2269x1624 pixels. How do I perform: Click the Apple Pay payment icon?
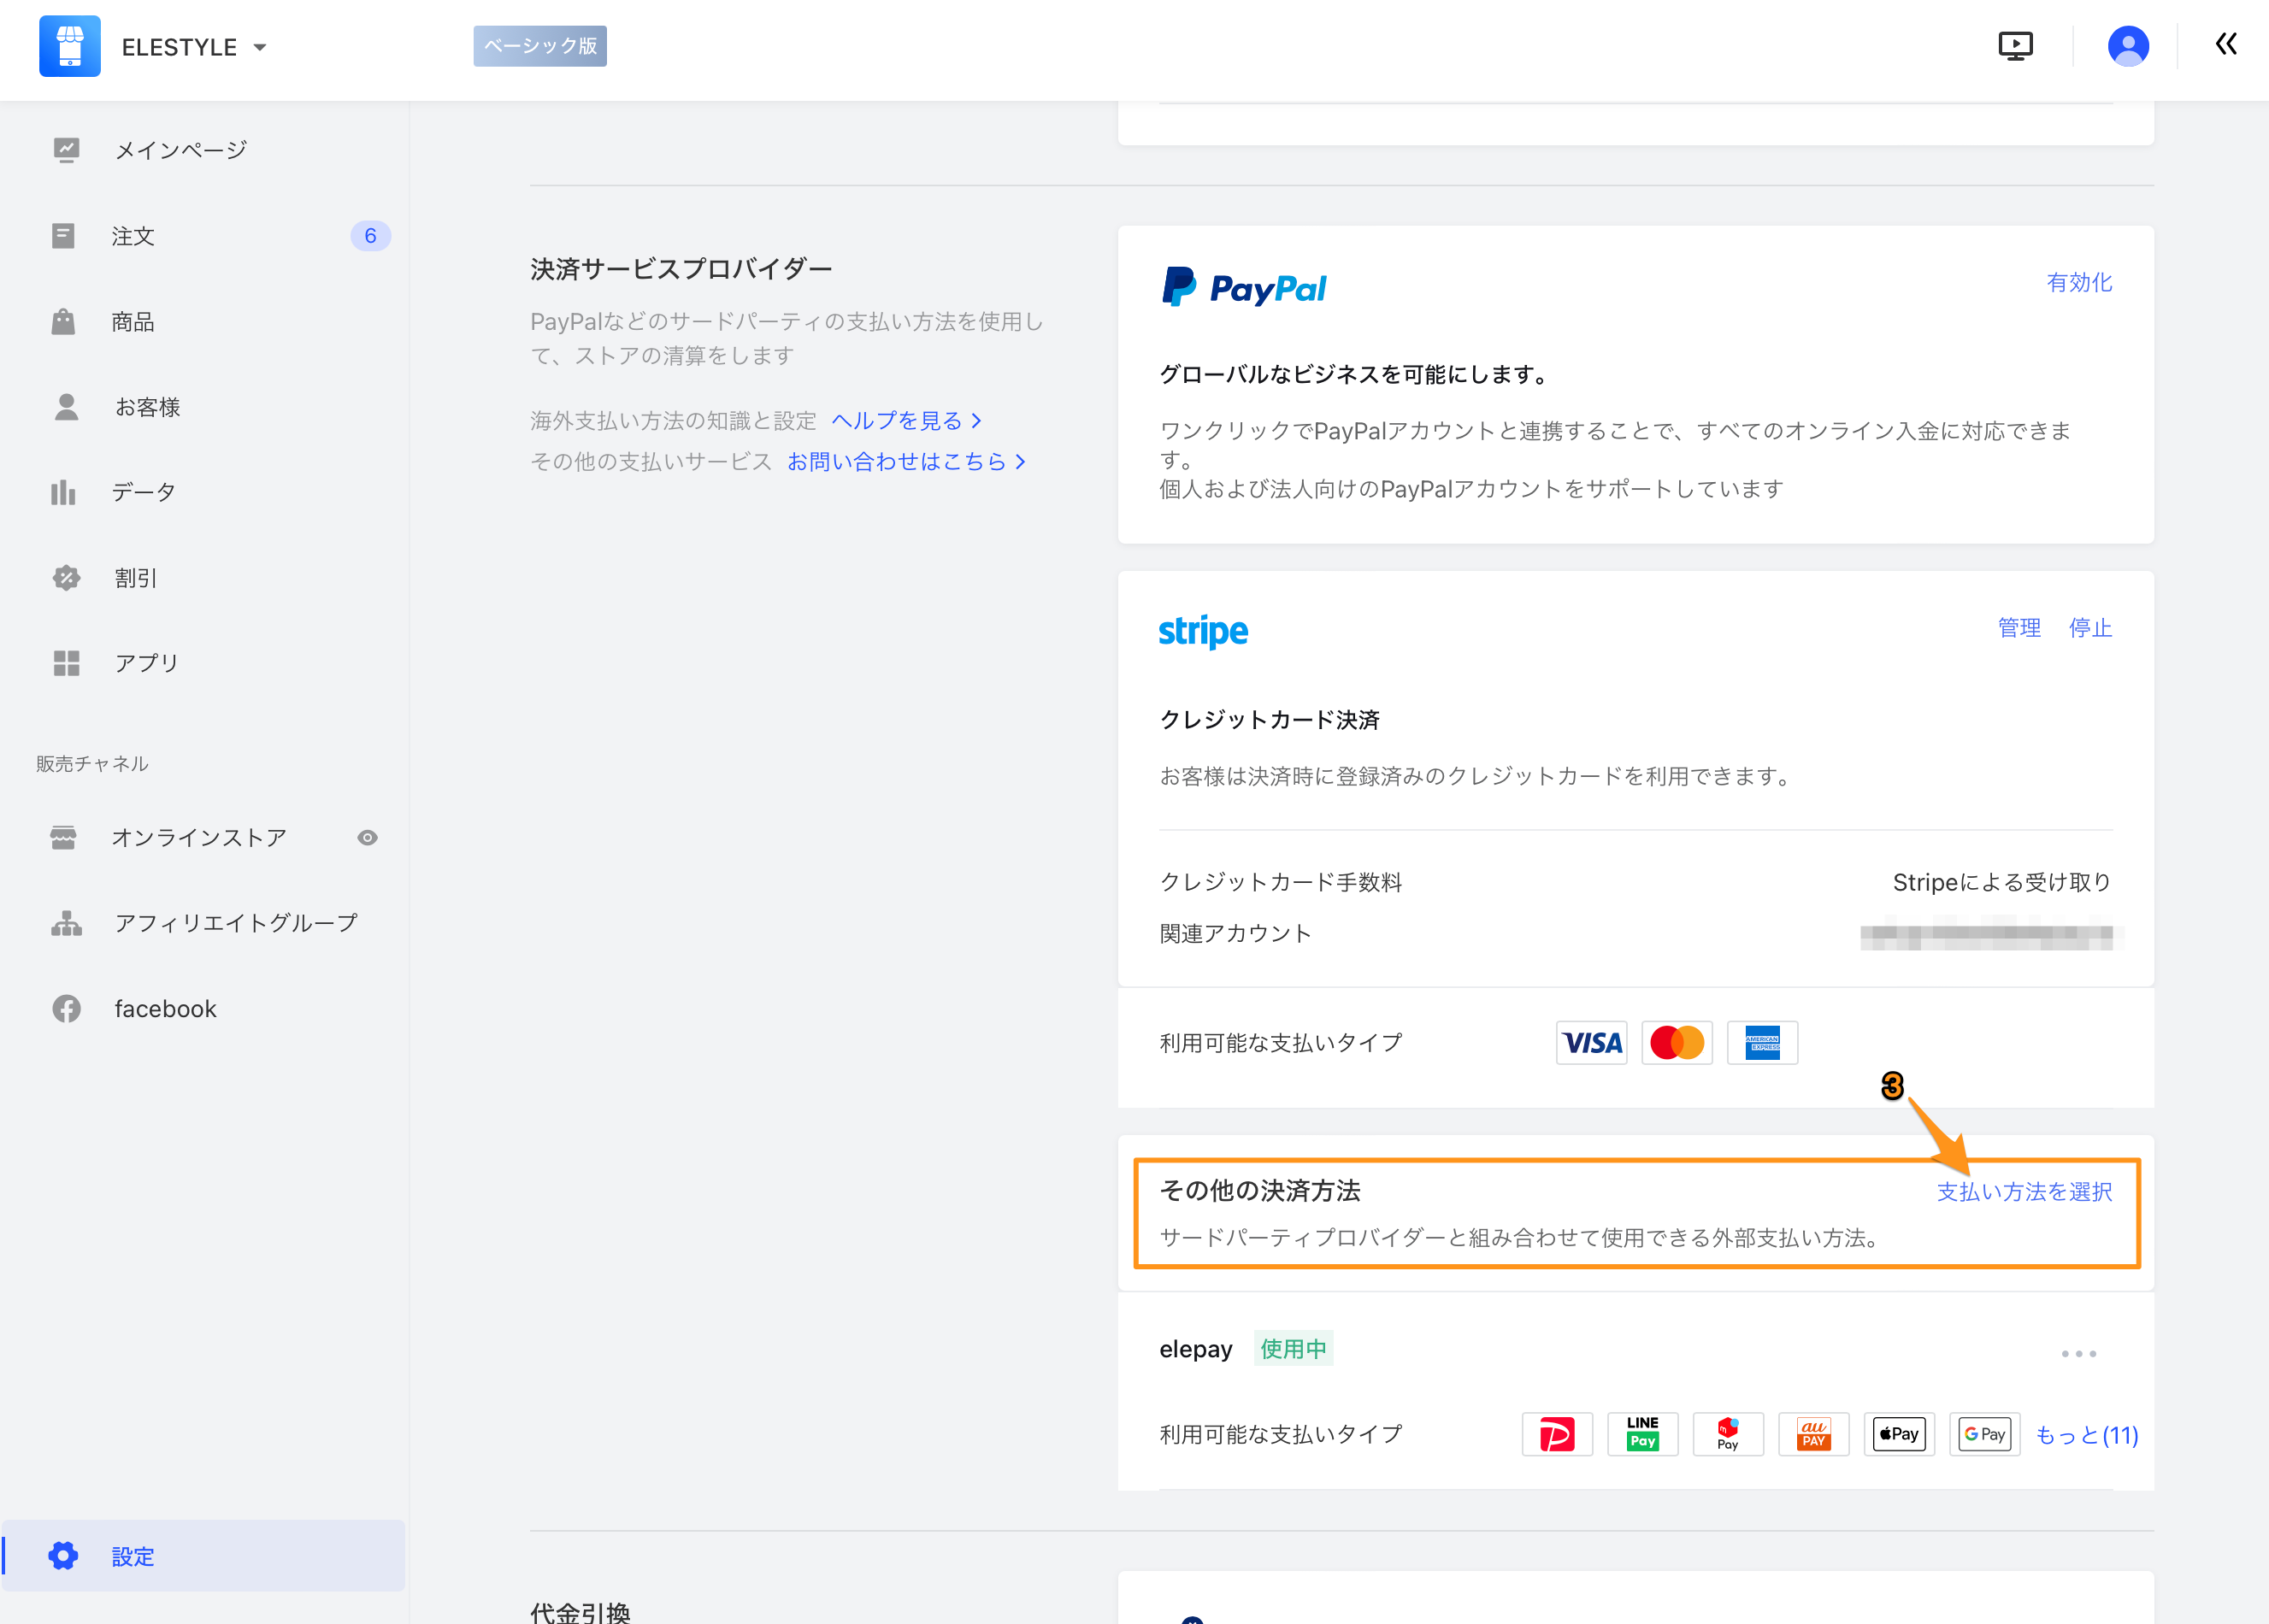[1898, 1434]
